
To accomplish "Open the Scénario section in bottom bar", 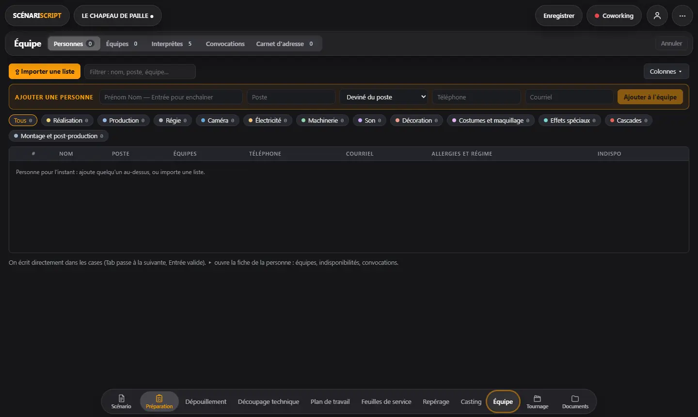I will (121, 401).
